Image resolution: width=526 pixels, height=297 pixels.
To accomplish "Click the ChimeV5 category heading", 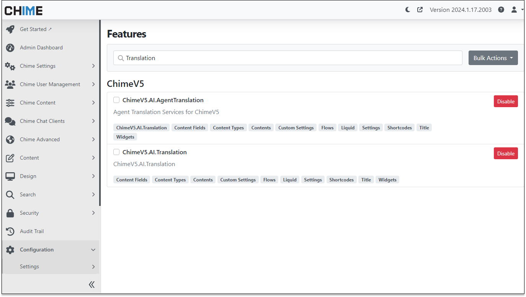I will 126,84.
